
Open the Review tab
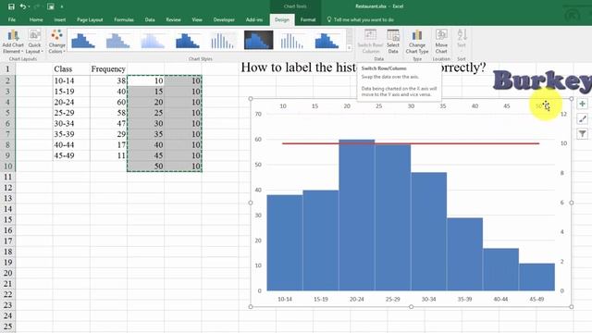(x=173, y=19)
